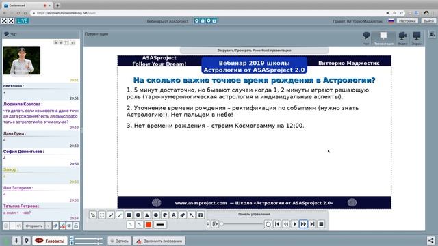
Task: Start recording with Запись button
Action: (120, 241)
